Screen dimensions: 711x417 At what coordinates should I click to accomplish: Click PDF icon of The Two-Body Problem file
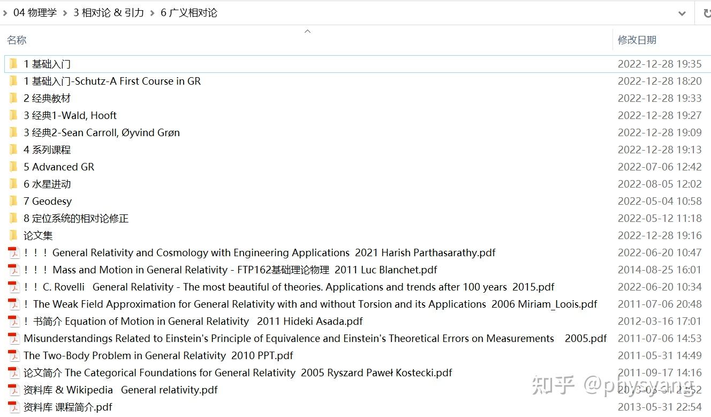13,355
